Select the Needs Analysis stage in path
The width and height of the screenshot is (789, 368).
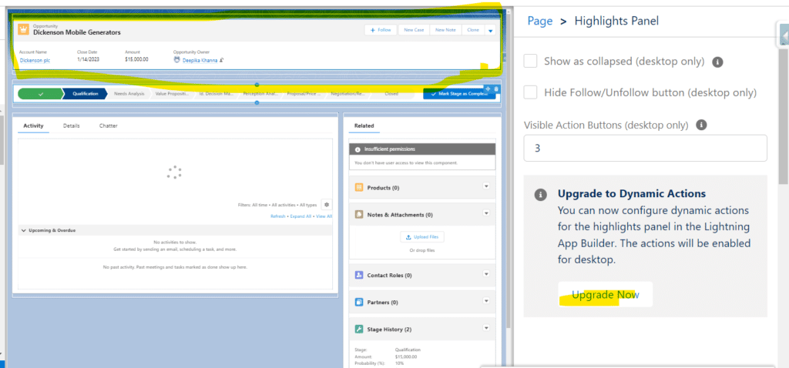129,93
